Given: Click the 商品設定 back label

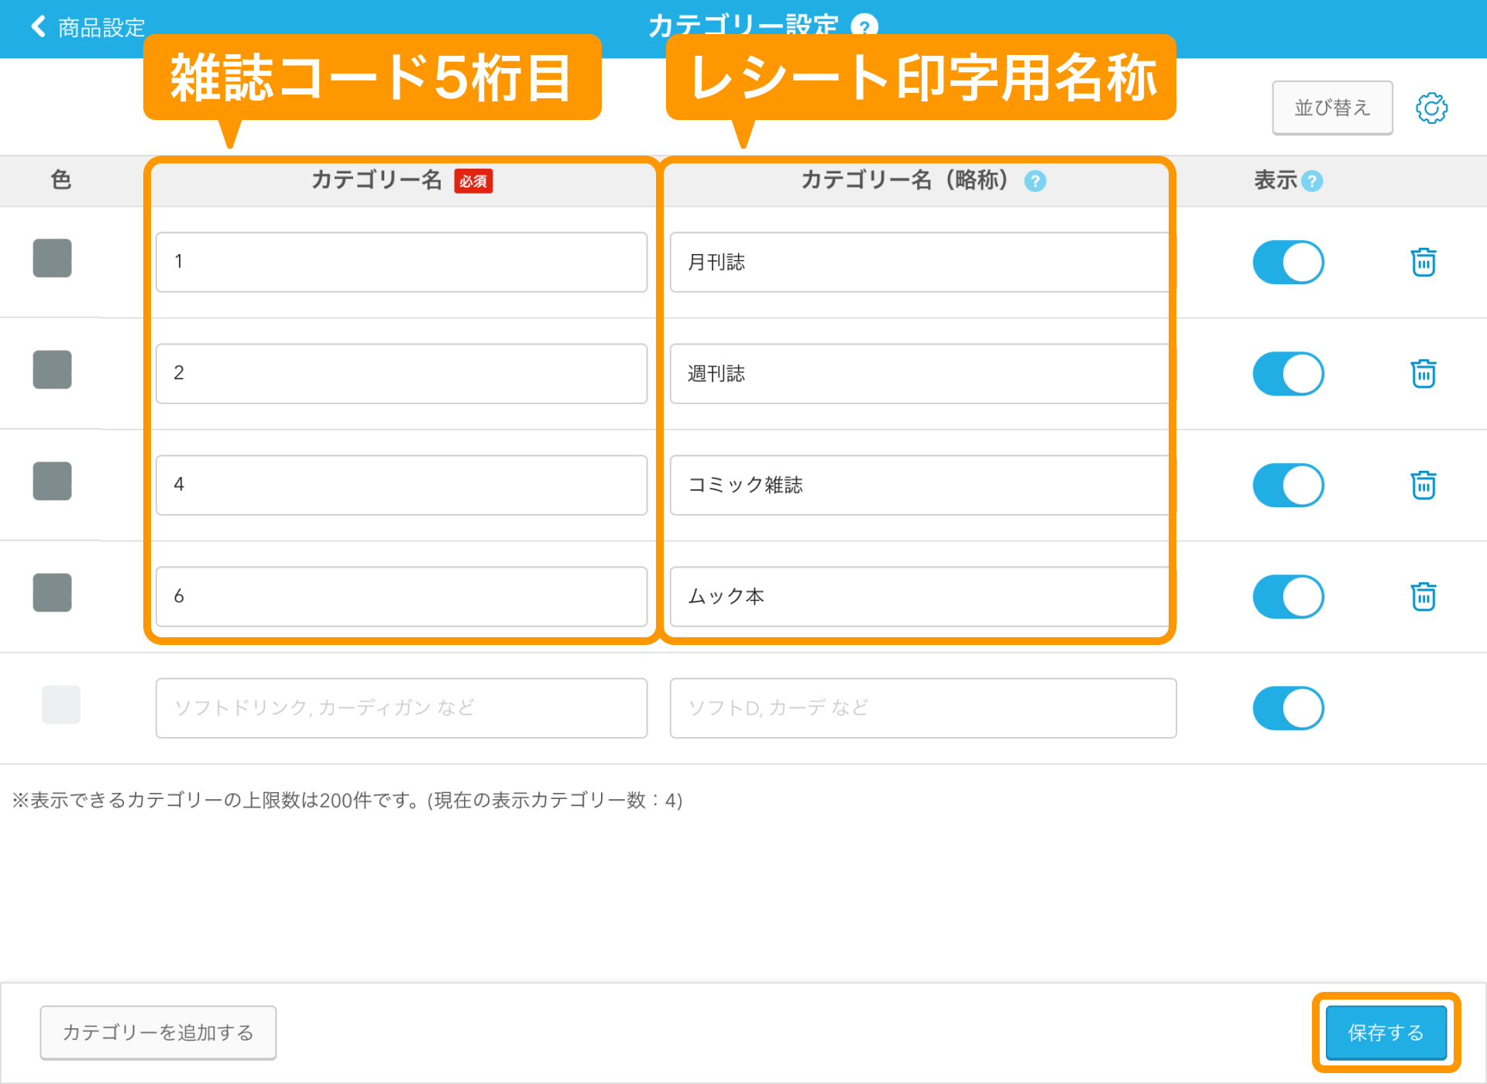Looking at the screenshot, I should [101, 28].
